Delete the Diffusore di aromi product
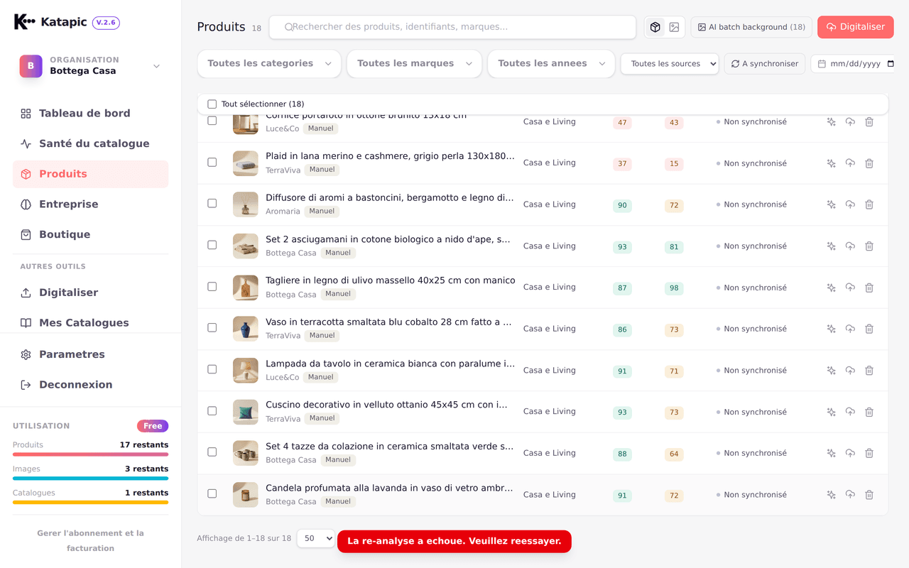Image resolution: width=909 pixels, height=568 pixels. (x=869, y=204)
